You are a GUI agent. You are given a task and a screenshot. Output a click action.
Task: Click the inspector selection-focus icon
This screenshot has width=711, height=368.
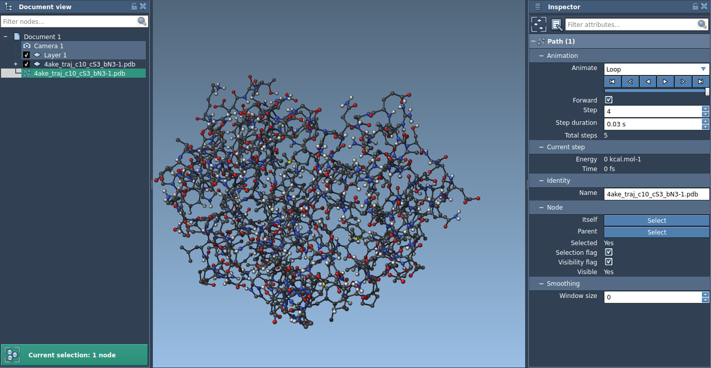pyautogui.click(x=539, y=24)
